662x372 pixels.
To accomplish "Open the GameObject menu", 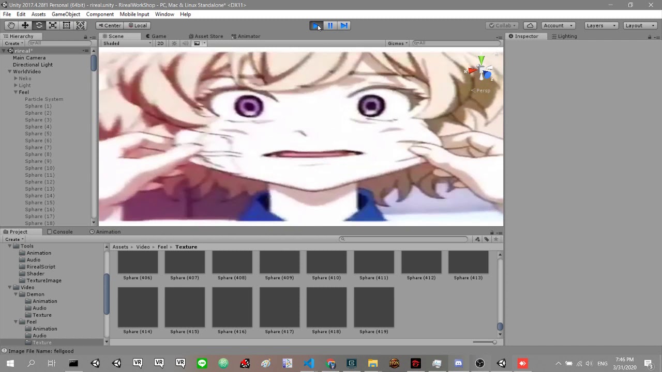I will (x=66, y=14).
